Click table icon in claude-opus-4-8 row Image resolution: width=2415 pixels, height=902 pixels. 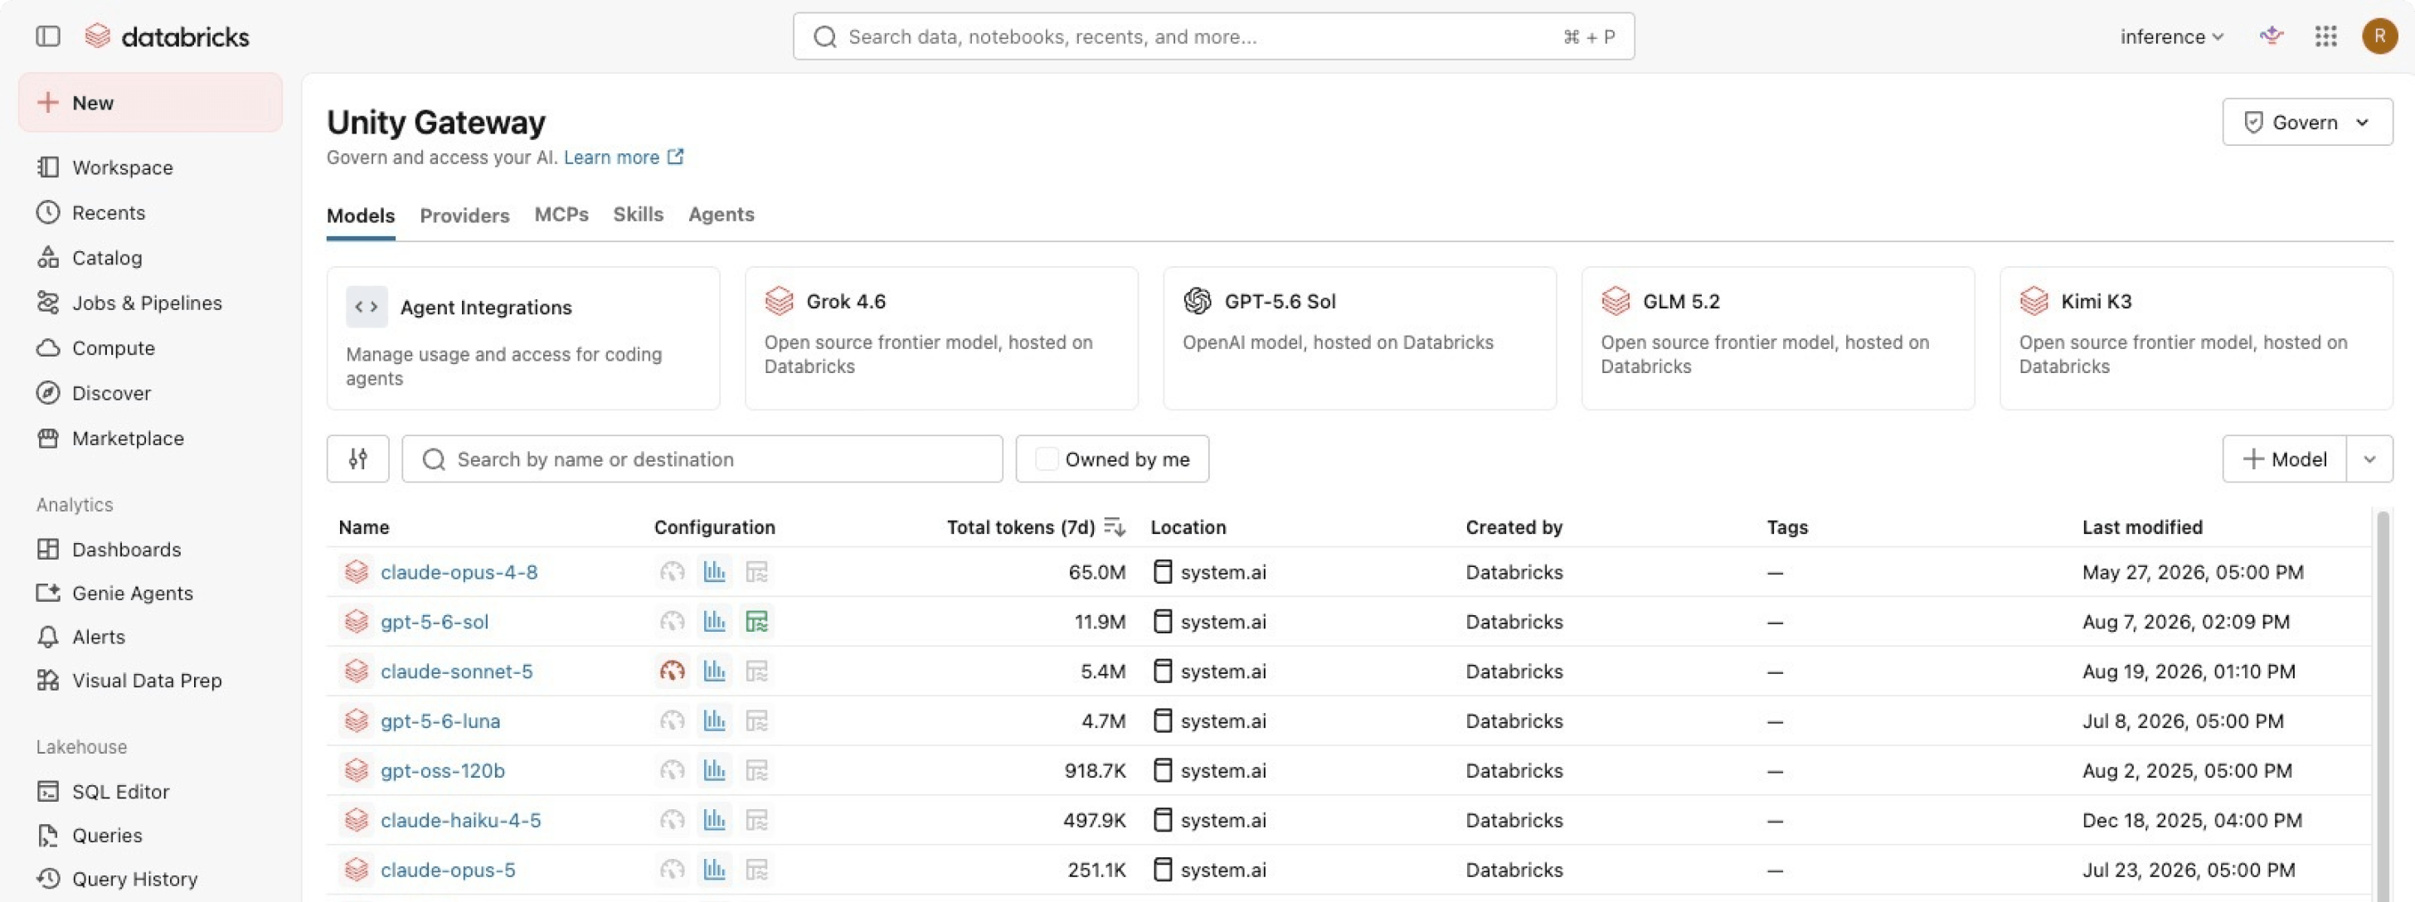[756, 572]
